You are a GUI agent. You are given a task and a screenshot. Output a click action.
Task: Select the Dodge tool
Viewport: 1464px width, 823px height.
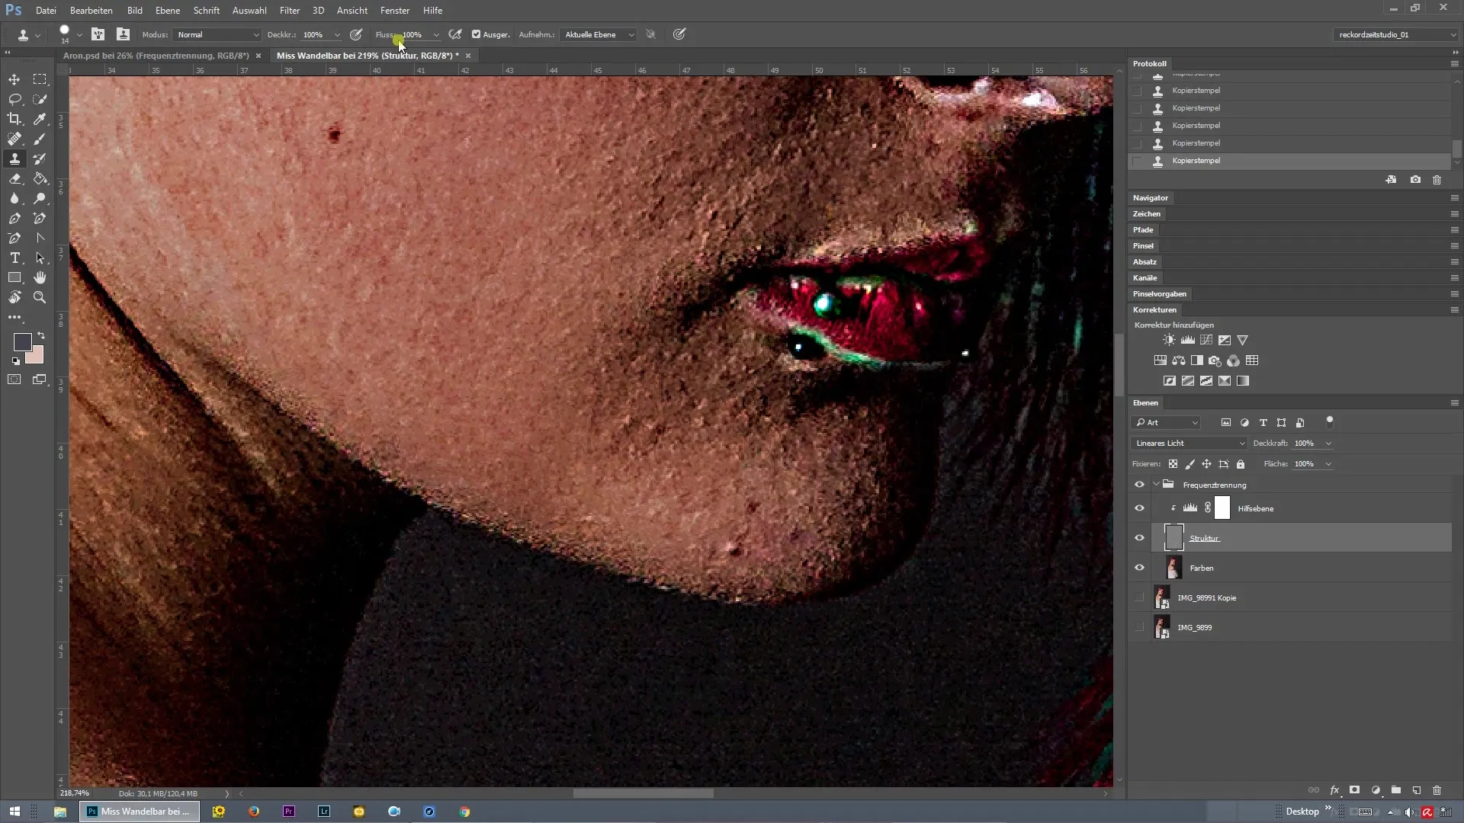point(40,198)
